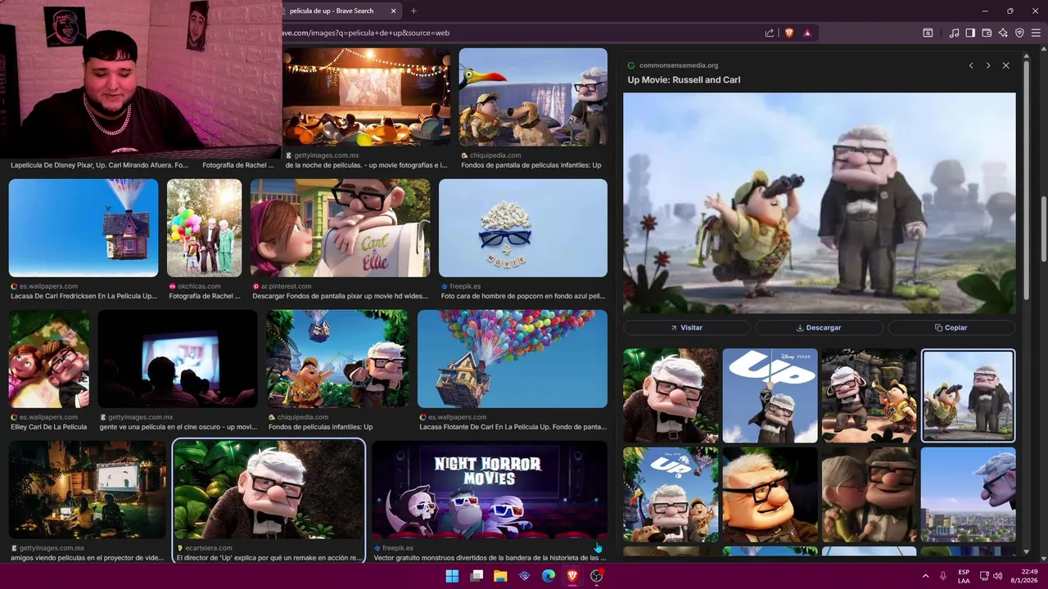Open friends watching projector movie image
The height and width of the screenshot is (589, 1048).
[x=88, y=490]
